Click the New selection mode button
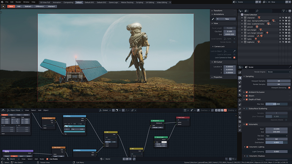The height and width of the screenshot is (164, 292). [x=11, y=6]
